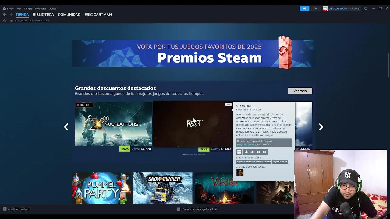390x219 pixels.
Task: Click the Steam logo icon in menu bar
Action: click(4, 9)
